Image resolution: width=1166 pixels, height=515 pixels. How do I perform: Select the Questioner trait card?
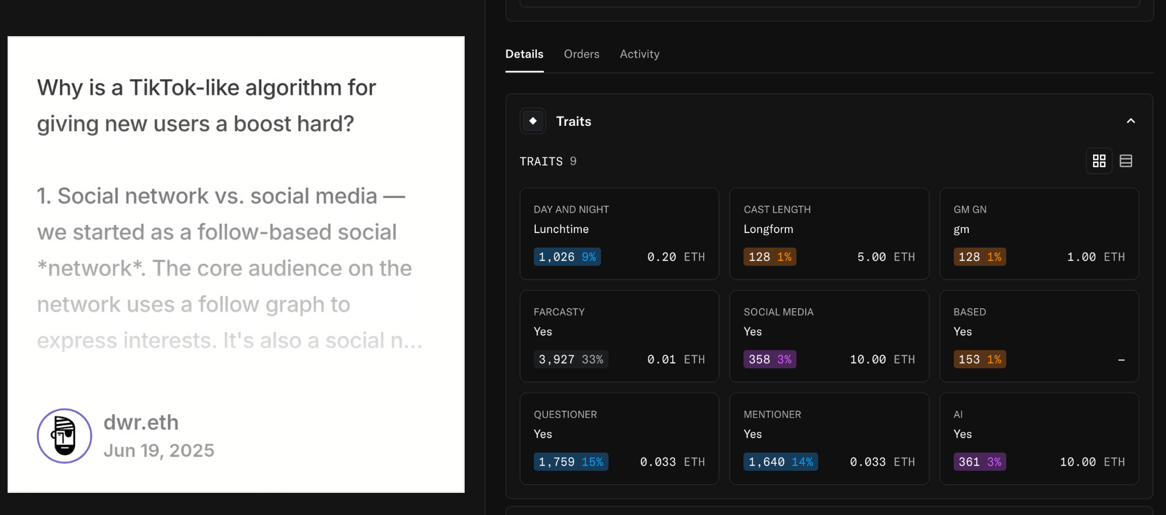619,438
